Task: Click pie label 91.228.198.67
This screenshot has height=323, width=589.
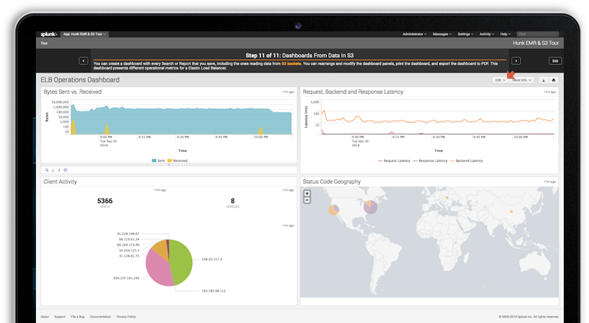Action: 128,234
